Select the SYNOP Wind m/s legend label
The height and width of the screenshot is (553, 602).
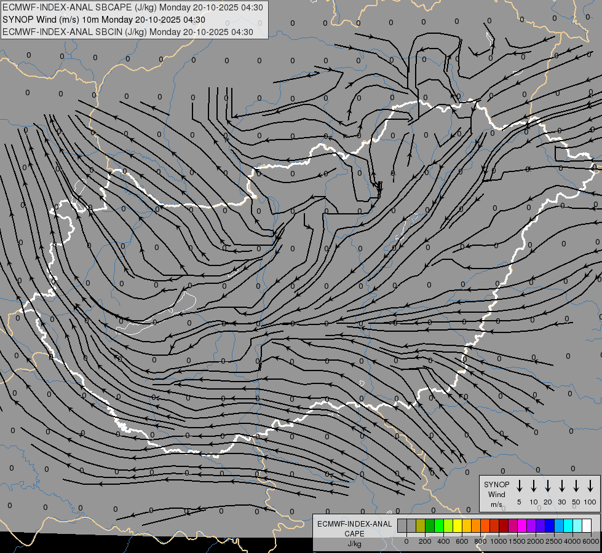tap(496, 494)
